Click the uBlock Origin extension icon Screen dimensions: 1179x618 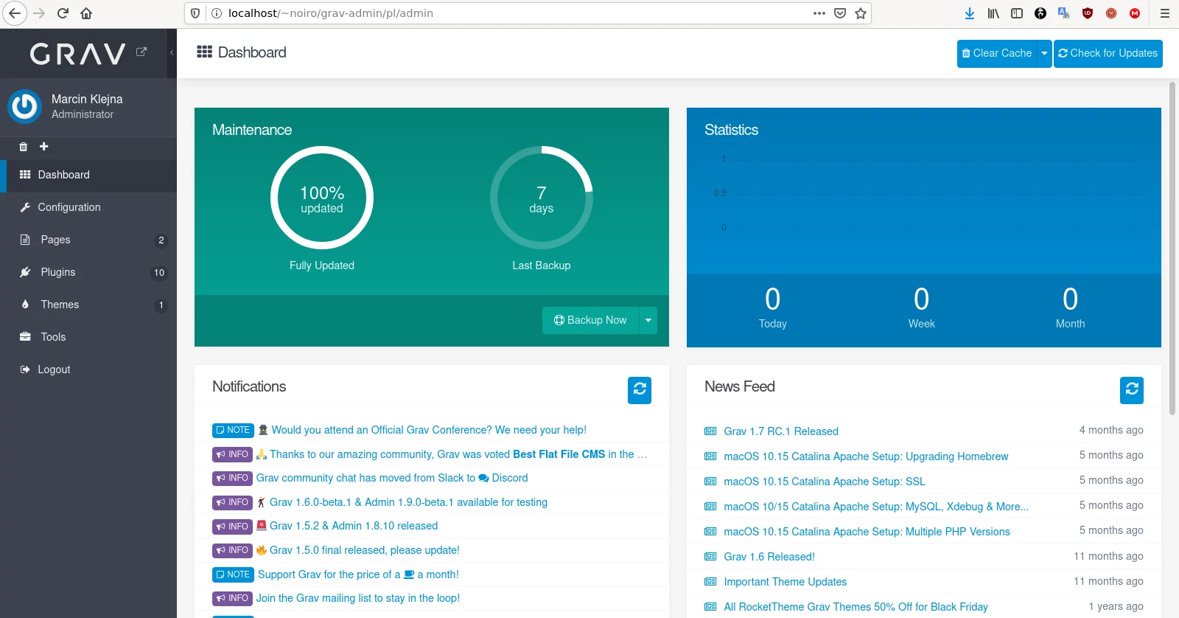[x=1088, y=13]
